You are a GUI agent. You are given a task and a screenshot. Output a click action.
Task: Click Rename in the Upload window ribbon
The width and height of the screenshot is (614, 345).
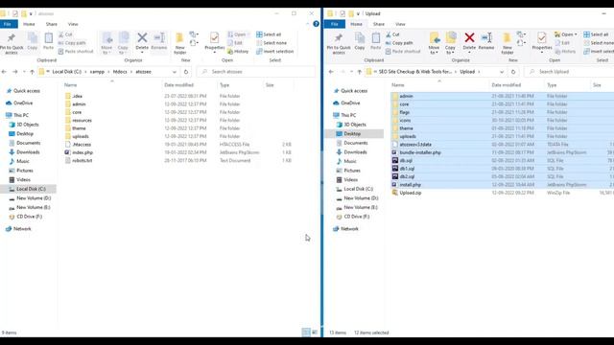486,41
